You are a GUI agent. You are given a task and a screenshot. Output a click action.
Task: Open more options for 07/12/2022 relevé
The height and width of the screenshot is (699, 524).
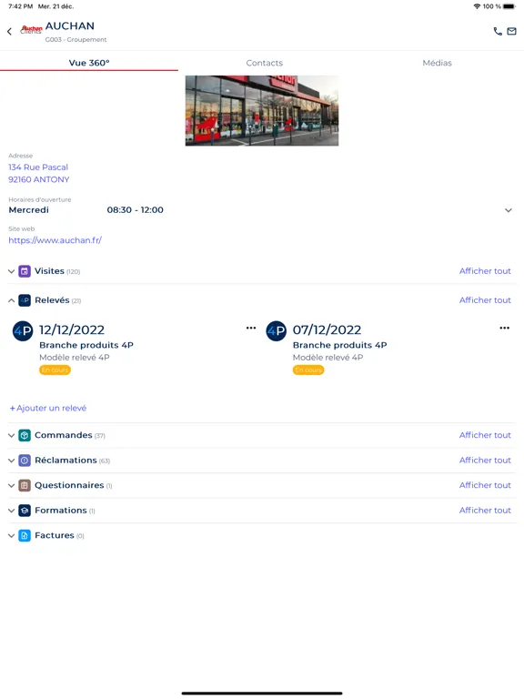tap(504, 328)
